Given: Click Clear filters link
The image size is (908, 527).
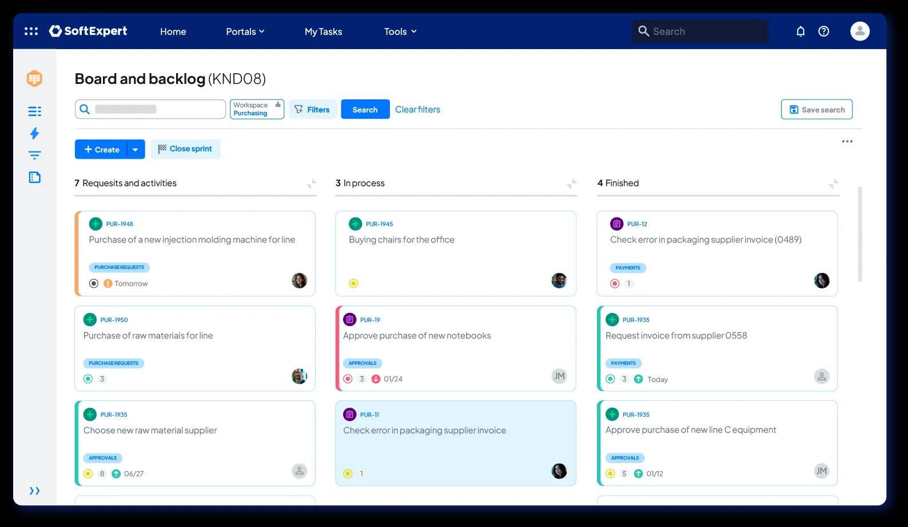Looking at the screenshot, I should click(x=417, y=109).
